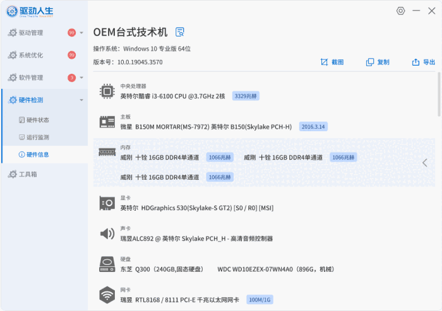Click the gear icon beside 工具箱

13,174
